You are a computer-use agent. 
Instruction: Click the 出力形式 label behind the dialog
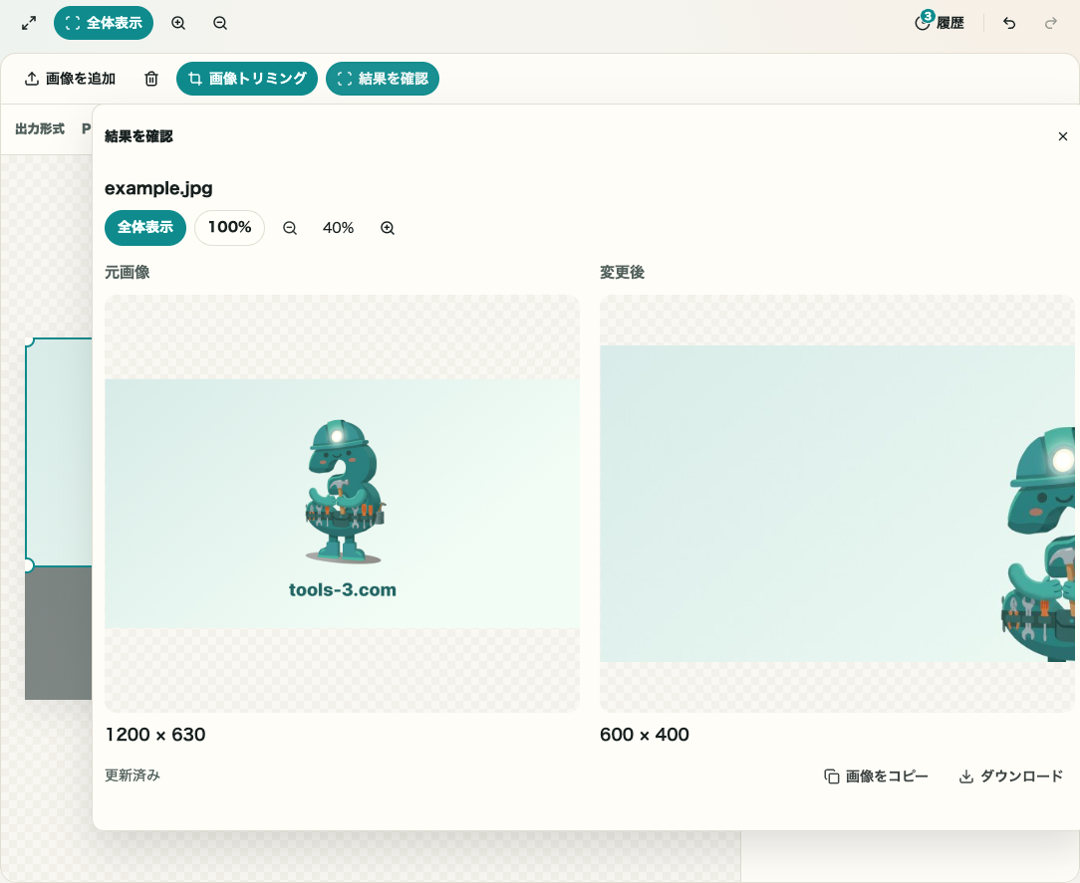(40, 128)
